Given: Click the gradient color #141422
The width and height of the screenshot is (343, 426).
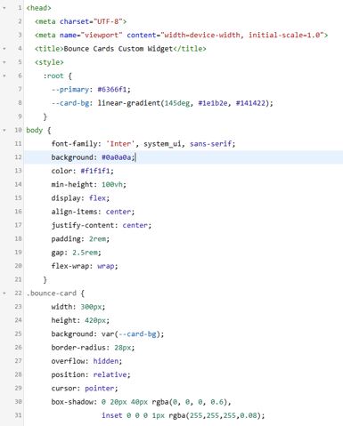Looking at the screenshot, I should point(250,103).
